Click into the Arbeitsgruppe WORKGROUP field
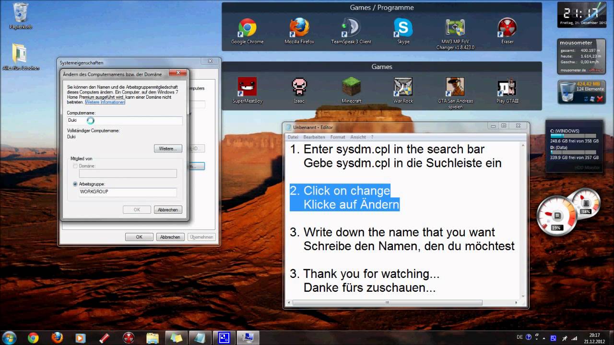 (128, 192)
